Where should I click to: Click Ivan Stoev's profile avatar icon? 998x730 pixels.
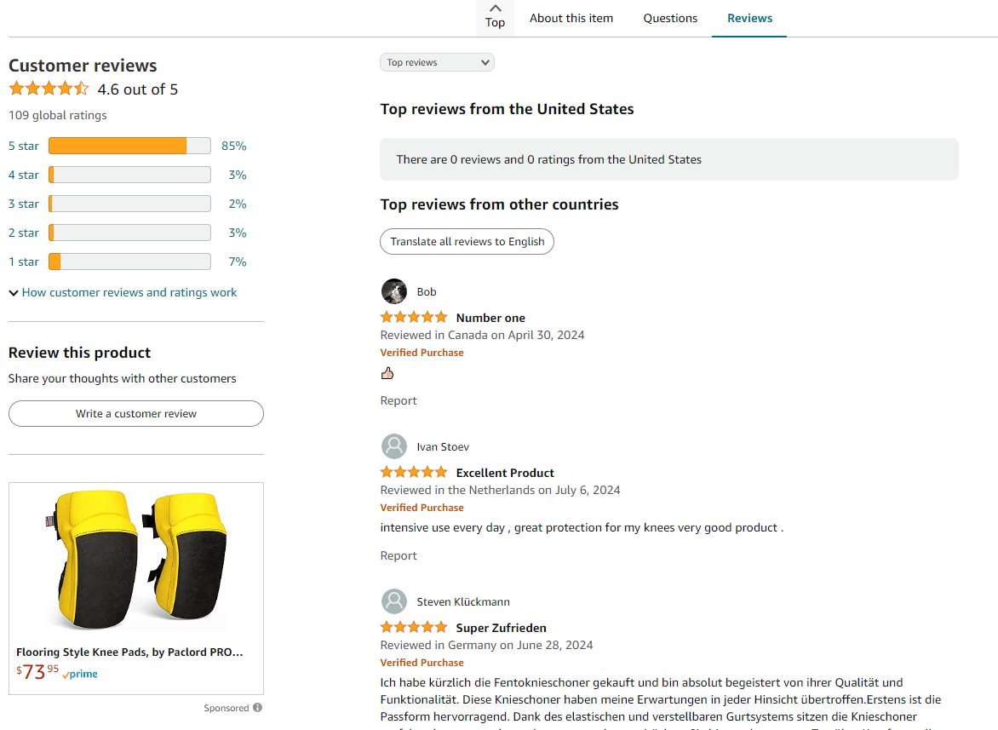(394, 446)
